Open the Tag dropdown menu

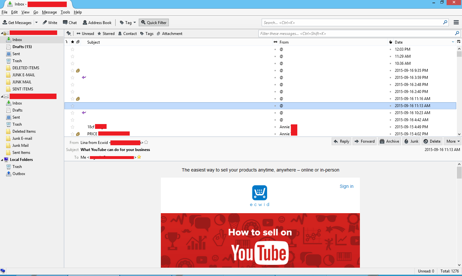tap(128, 22)
